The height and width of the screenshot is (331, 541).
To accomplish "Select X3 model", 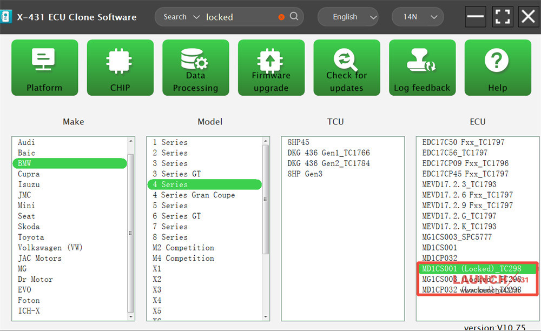I will 157,290.
